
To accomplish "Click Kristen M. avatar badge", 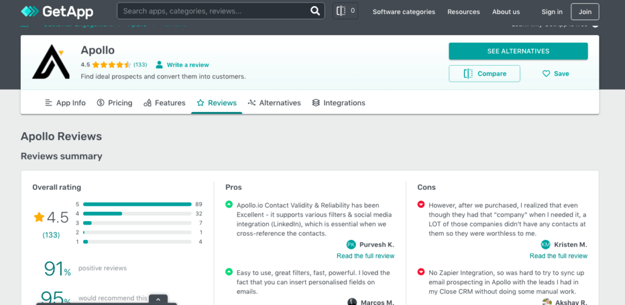I will (546, 245).
